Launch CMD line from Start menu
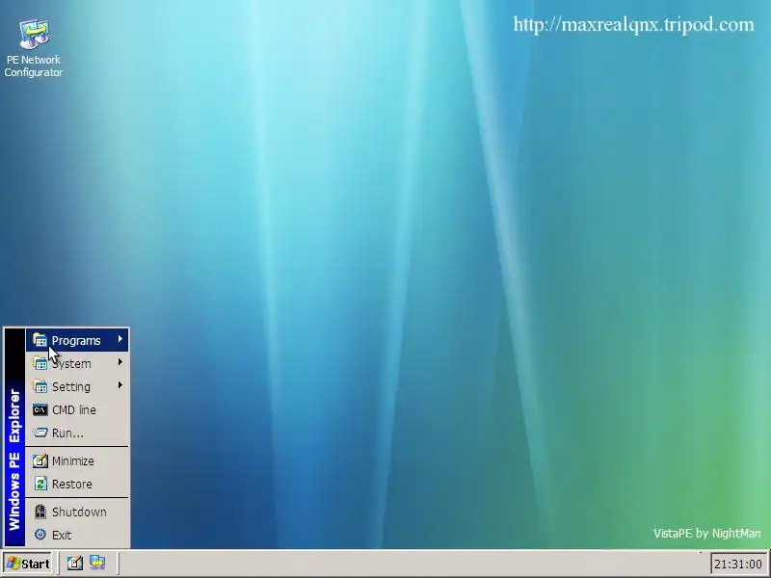 [77, 409]
